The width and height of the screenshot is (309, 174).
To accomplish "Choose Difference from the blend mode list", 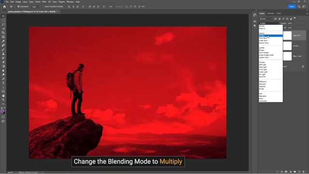I will (271, 82).
